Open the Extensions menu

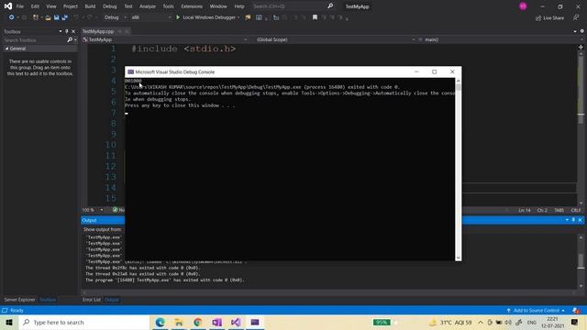[192, 6]
